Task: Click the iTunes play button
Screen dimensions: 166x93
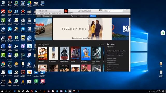Action: 43,11
